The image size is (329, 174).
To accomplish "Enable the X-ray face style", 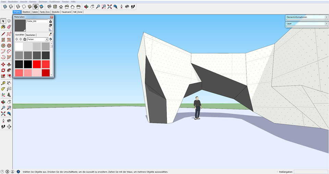I will coord(5,6).
